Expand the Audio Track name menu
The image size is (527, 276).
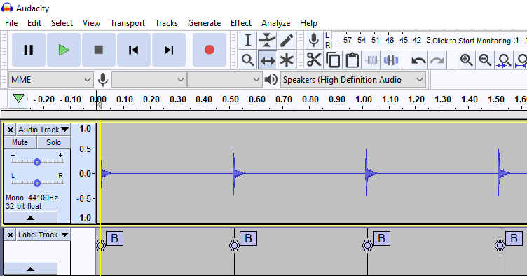[x=43, y=130]
